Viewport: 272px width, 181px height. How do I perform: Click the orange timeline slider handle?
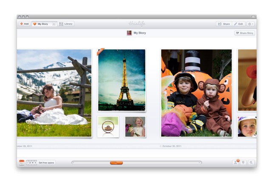[x=116, y=163]
